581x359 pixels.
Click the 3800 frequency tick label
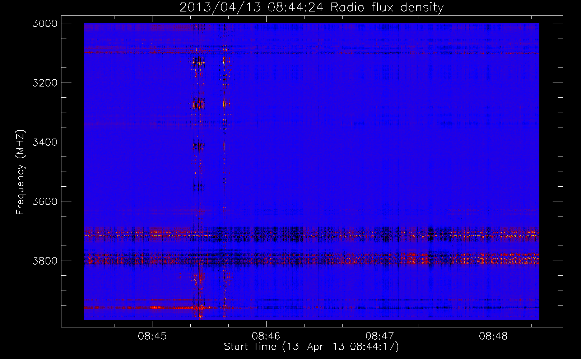(45, 261)
